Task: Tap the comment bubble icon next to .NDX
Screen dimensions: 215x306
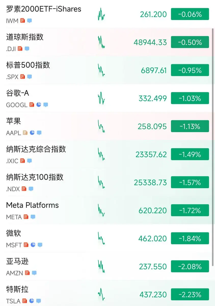Action: pos(31,189)
